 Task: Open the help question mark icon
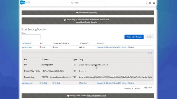pyautogui.click(x=146, y=3)
